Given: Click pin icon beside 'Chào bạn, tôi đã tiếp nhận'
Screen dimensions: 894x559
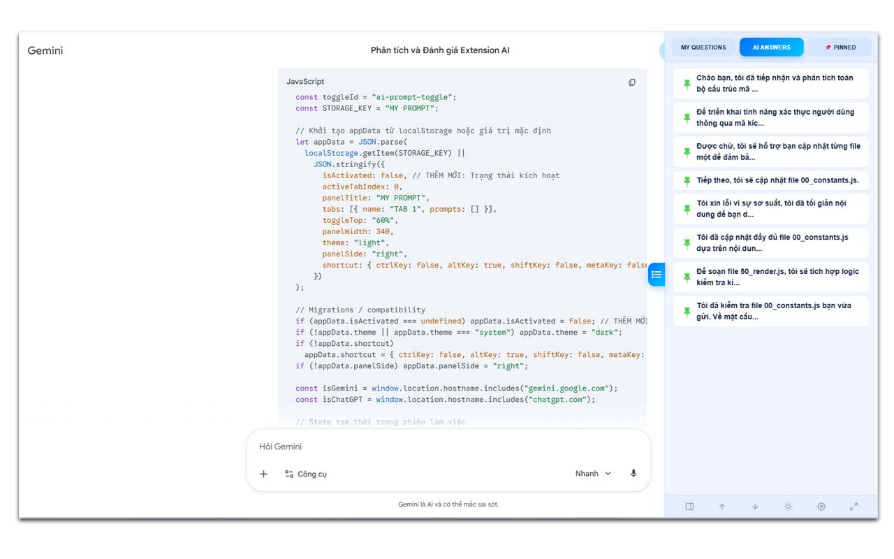Looking at the screenshot, I should coord(687,84).
